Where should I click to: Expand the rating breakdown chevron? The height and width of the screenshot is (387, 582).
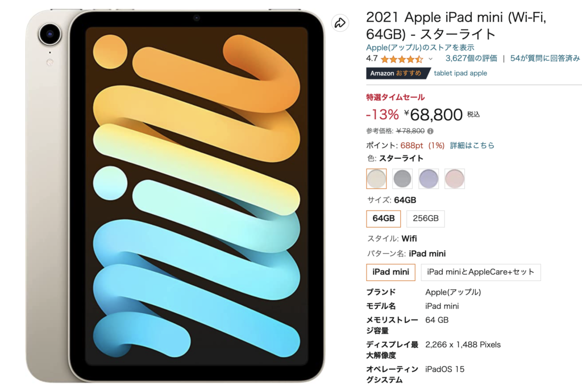click(x=431, y=59)
